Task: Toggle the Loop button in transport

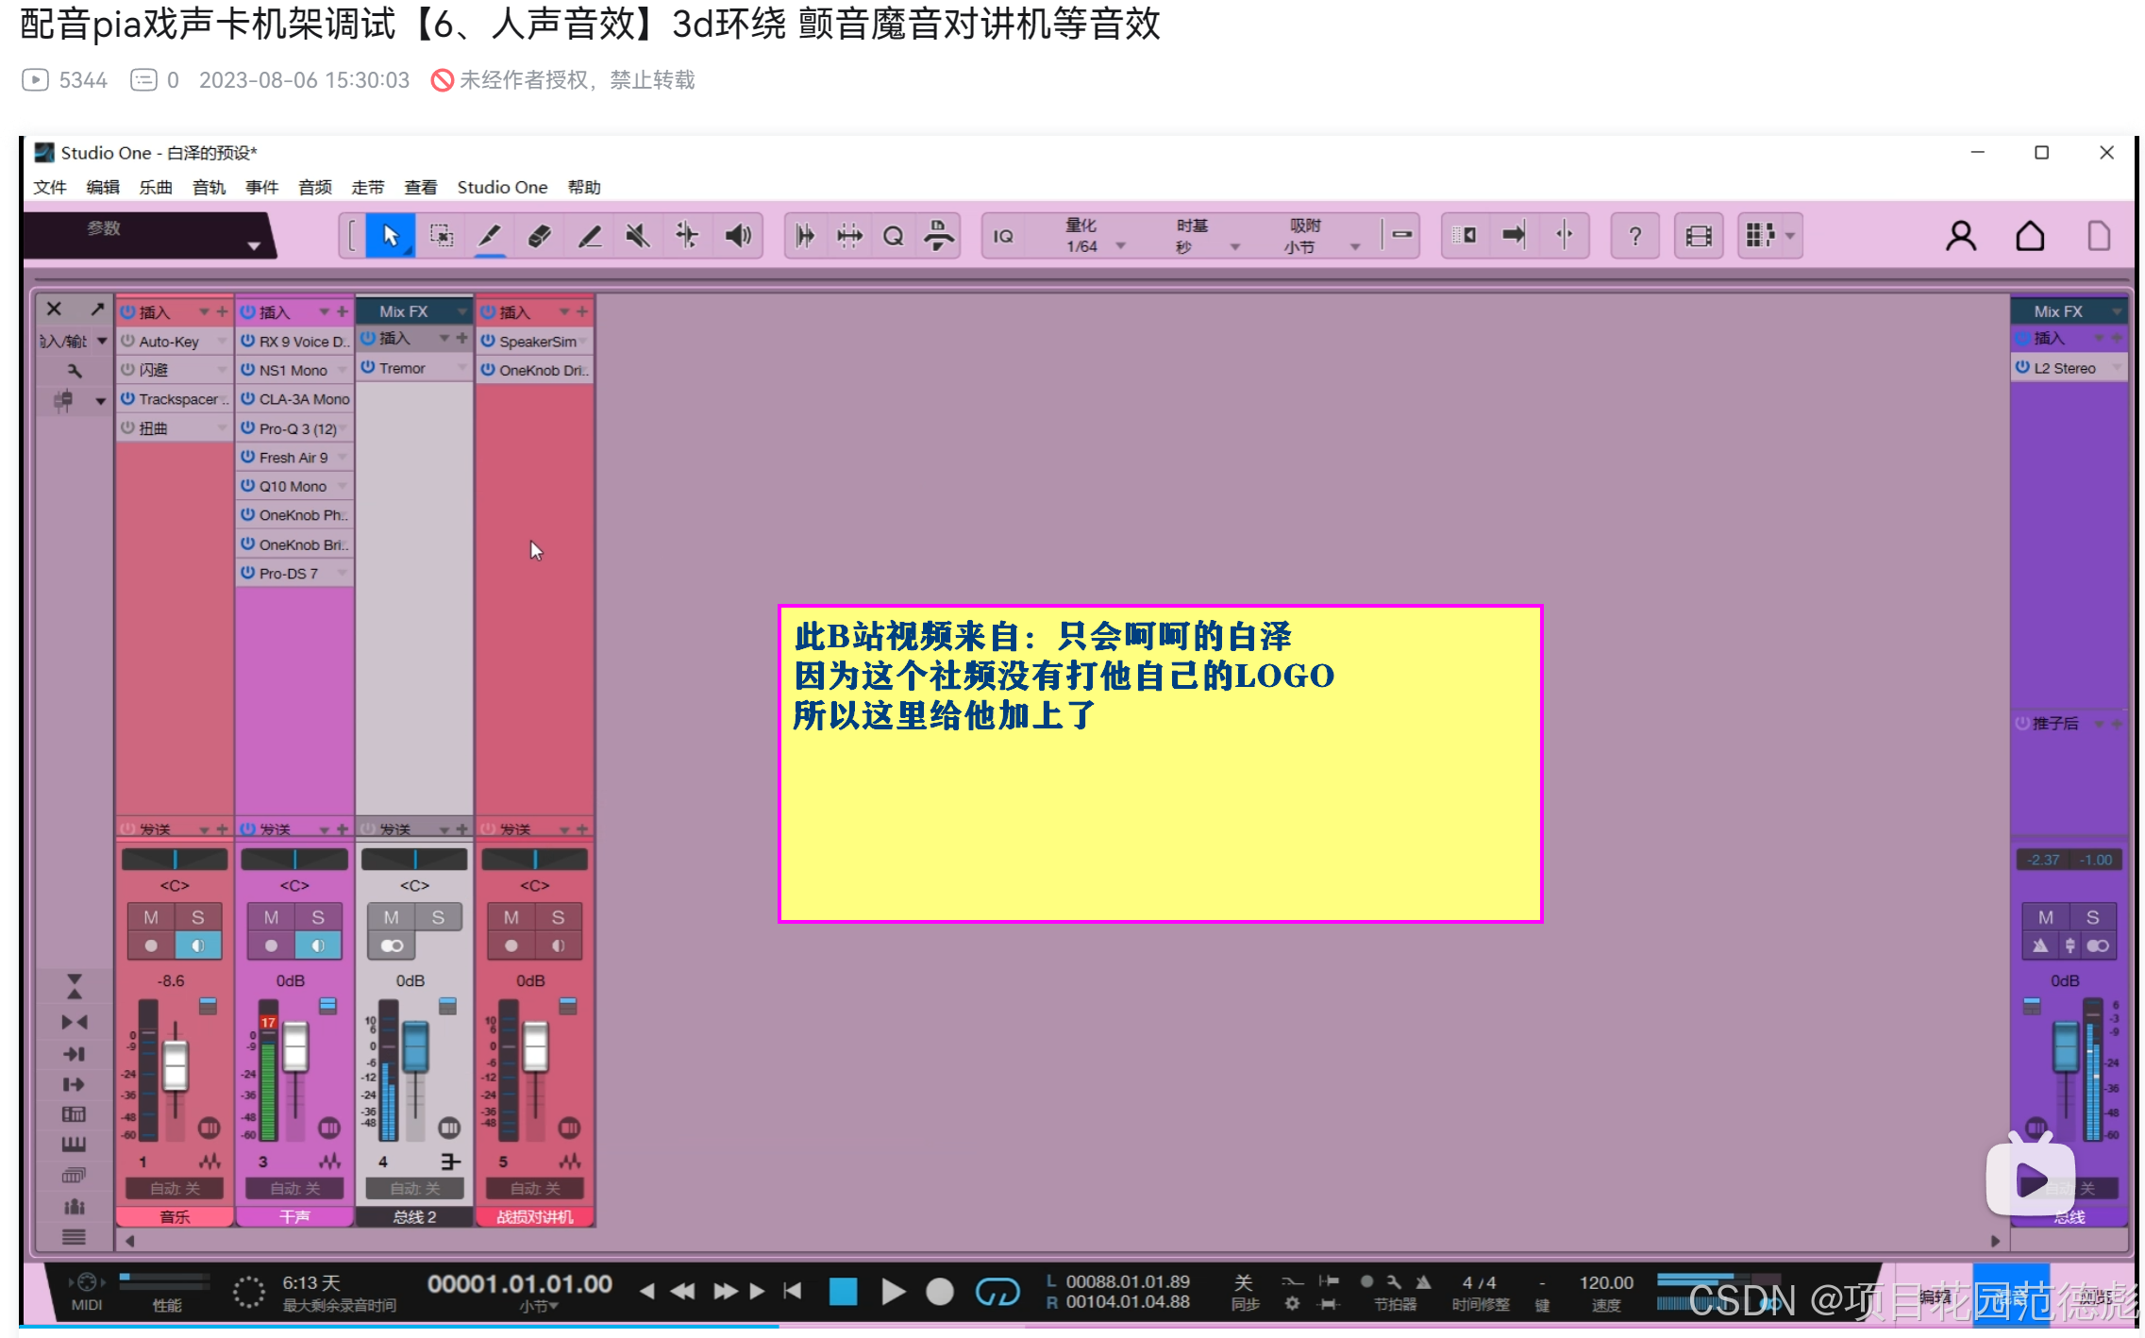Action: tap(997, 1292)
